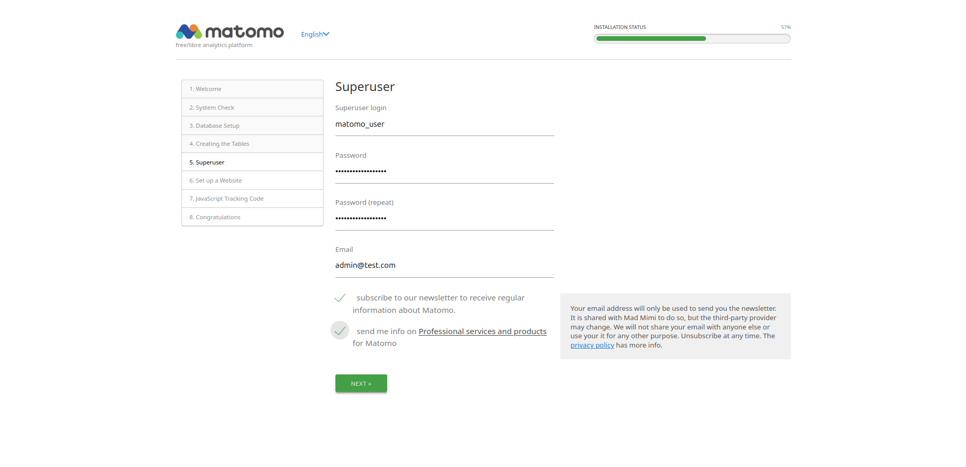Click into the Password field
Viewport: 966px width, 467px height.
click(x=444, y=172)
